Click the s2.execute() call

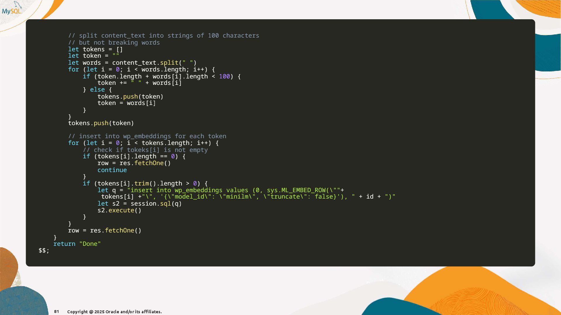[x=119, y=210]
